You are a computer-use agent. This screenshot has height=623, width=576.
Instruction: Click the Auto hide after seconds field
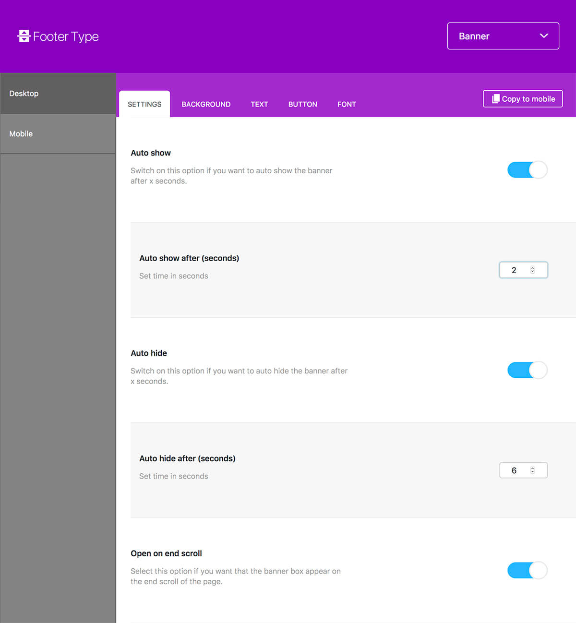tap(523, 470)
